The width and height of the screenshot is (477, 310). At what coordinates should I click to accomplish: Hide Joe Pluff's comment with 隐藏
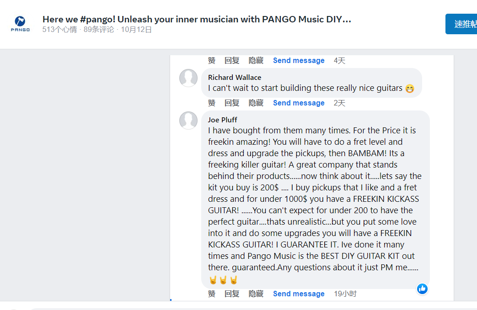[256, 294]
